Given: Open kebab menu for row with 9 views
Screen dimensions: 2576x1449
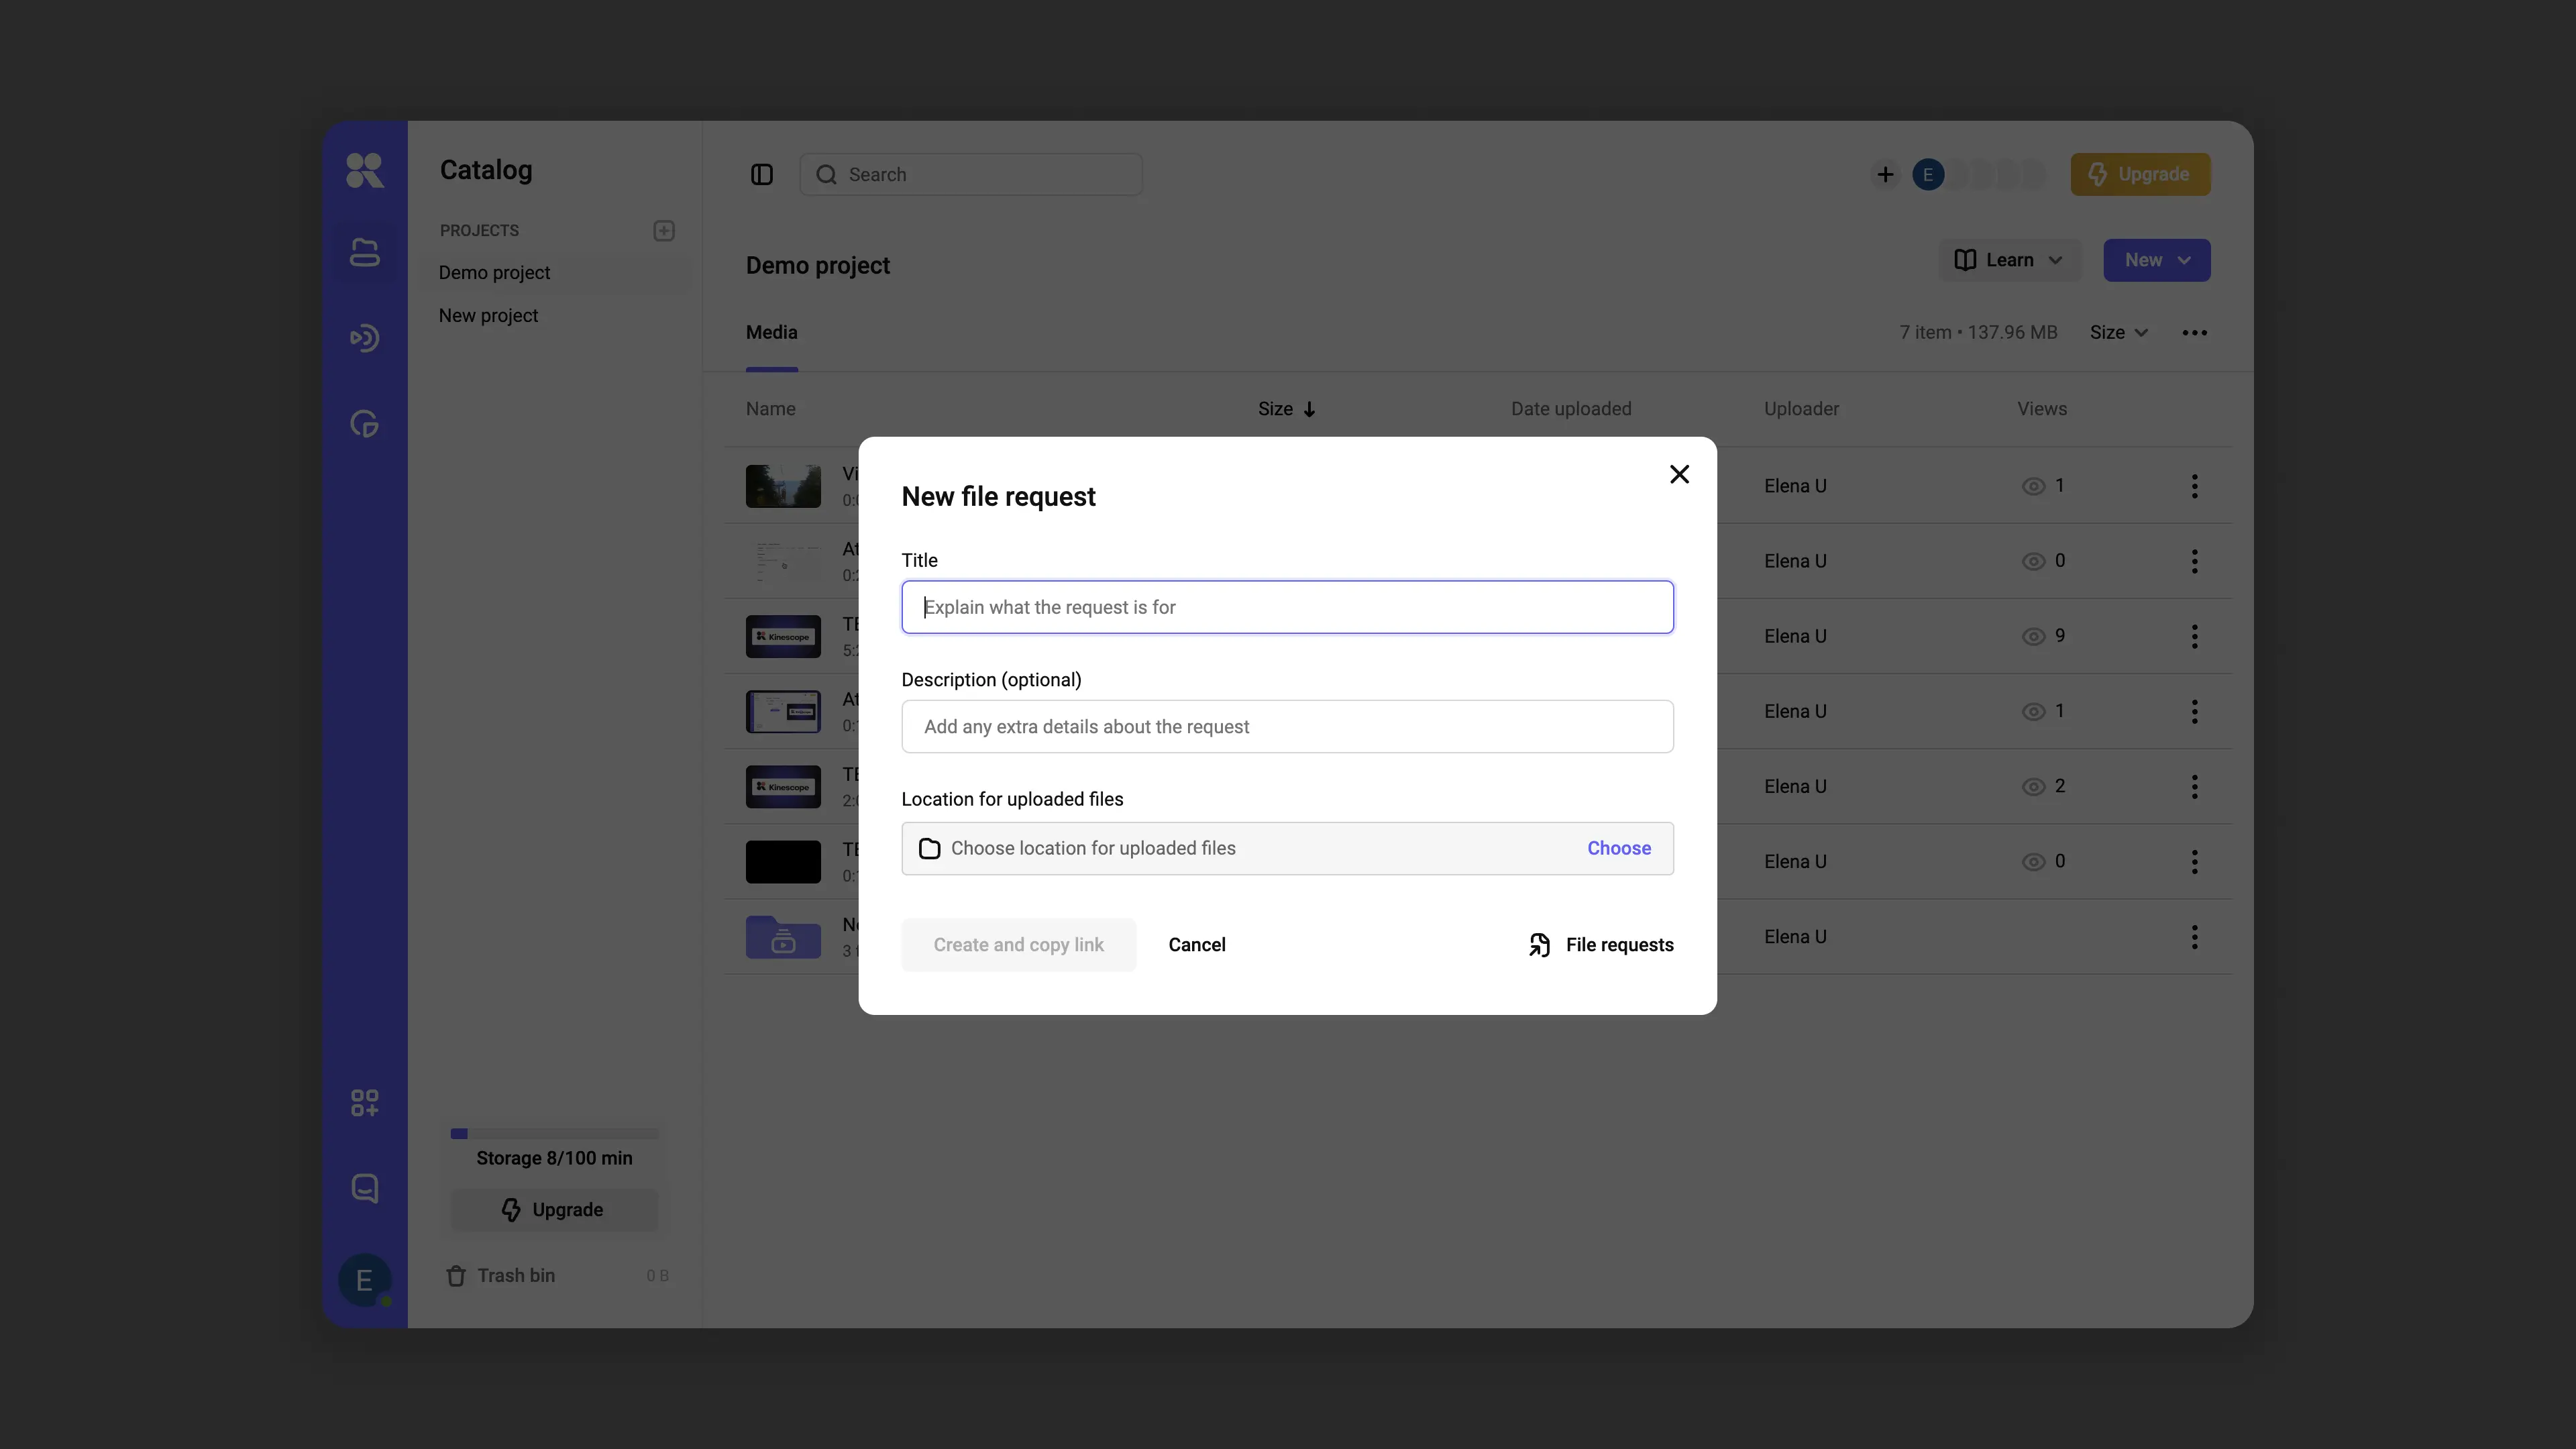Looking at the screenshot, I should point(2194,636).
